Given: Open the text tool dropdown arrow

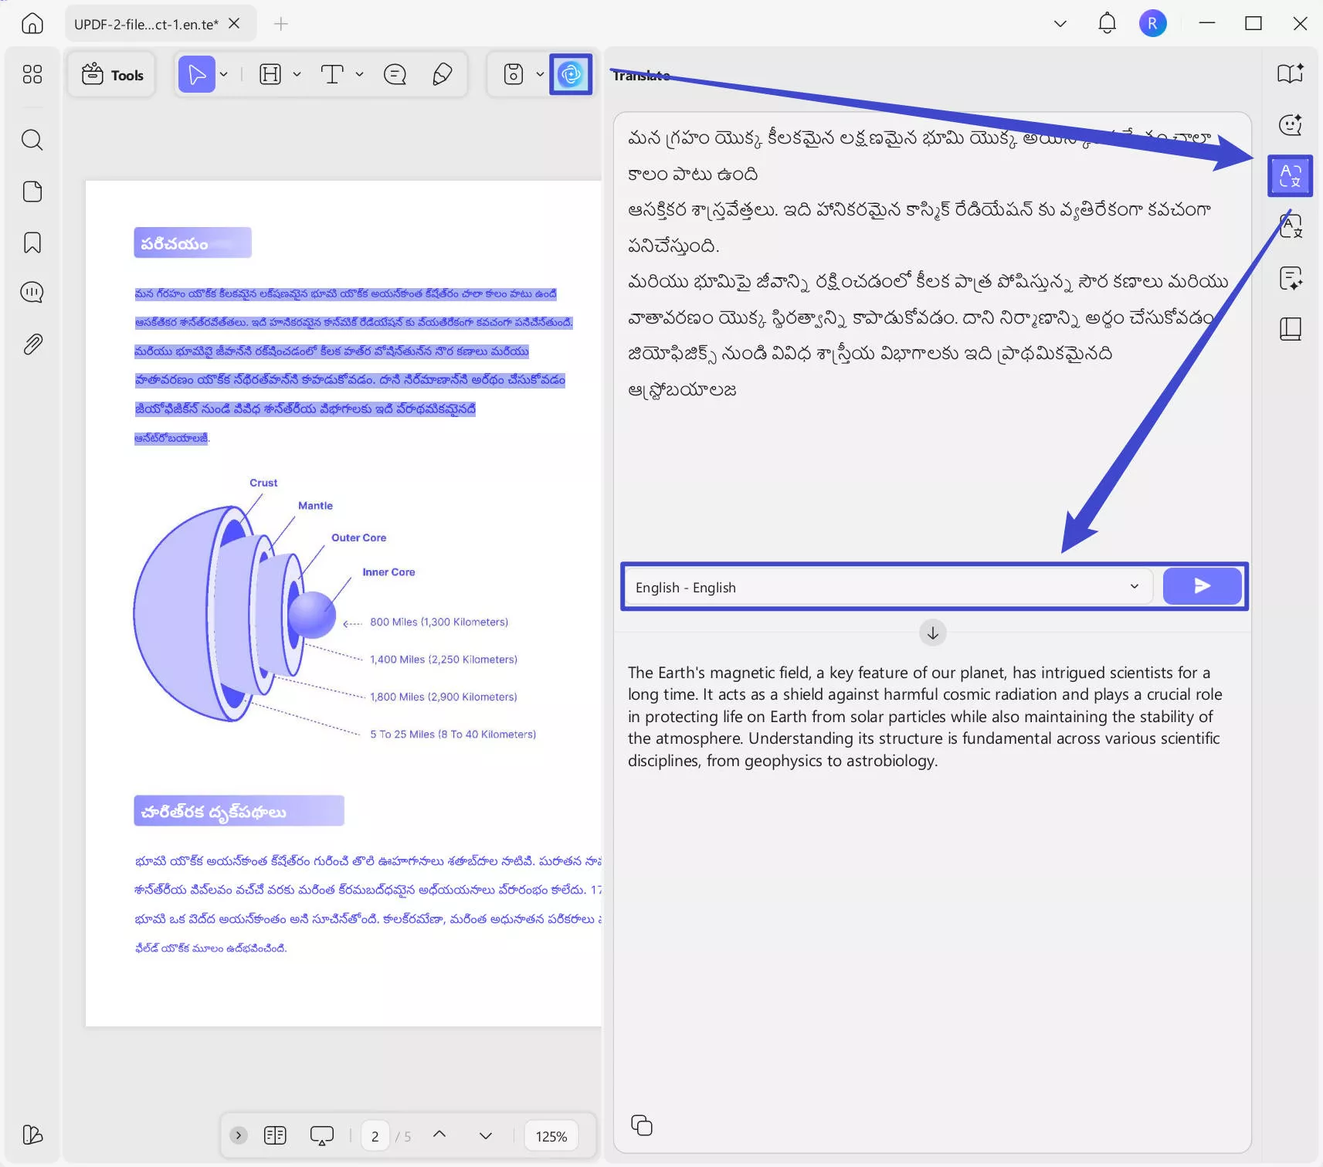Looking at the screenshot, I should tap(359, 74).
